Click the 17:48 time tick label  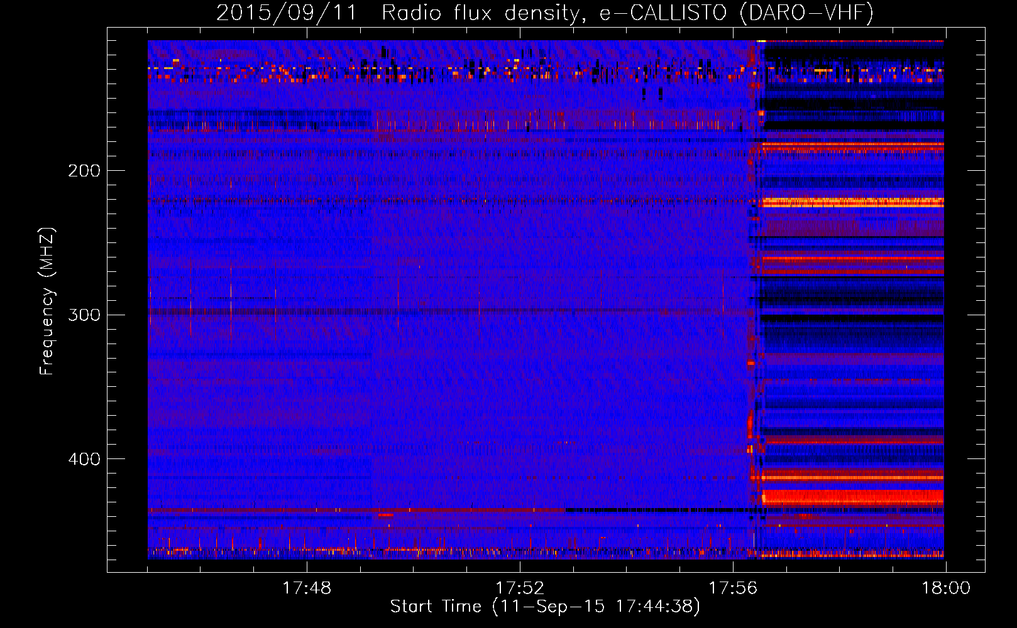click(307, 588)
